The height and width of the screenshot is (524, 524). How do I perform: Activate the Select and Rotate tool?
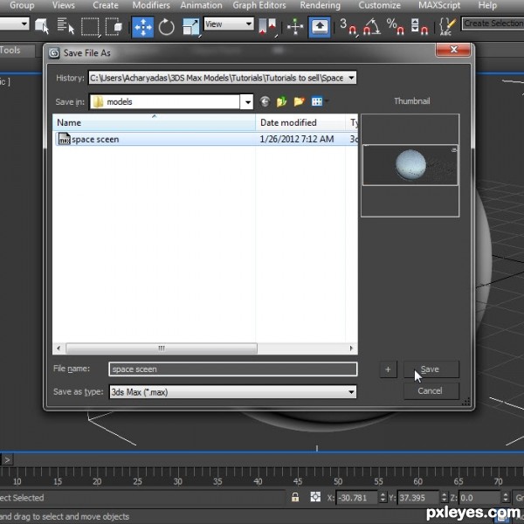pyautogui.click(x=167, y=27)
